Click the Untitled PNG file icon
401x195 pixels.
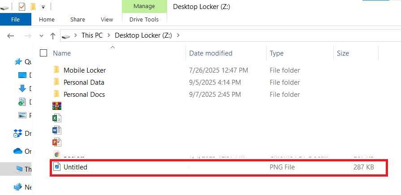coord(57,167)
